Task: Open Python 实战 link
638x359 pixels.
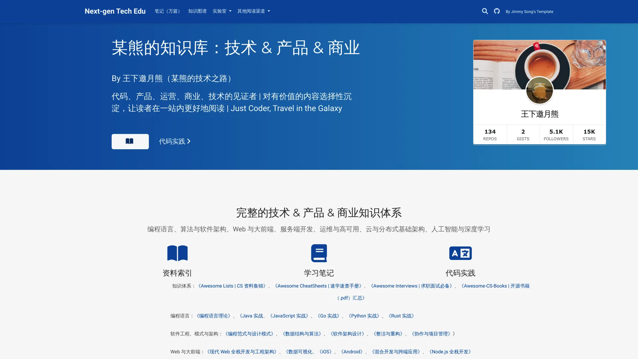Action: click(x=364, y=316)
